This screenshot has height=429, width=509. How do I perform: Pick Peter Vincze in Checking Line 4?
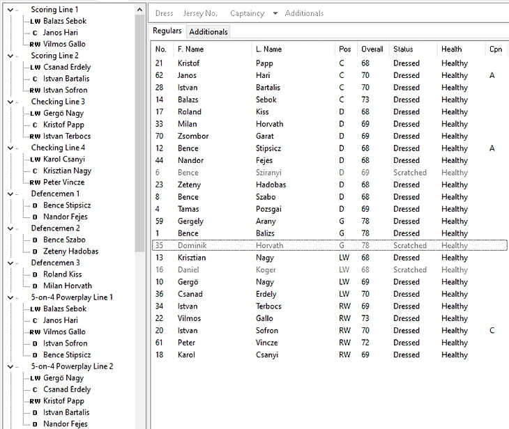(x=63, y=182)
